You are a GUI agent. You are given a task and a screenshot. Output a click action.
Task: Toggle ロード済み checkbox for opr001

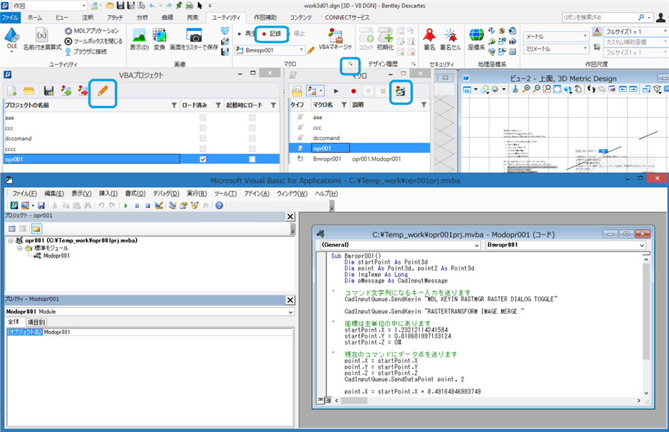pos(202,159)
